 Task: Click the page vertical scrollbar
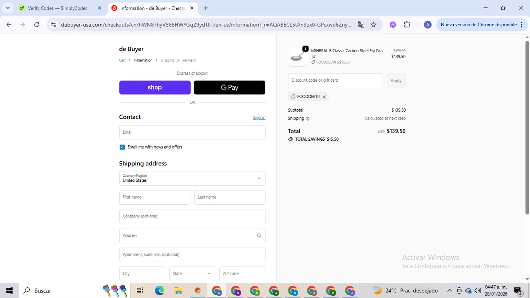click(527, 127)
